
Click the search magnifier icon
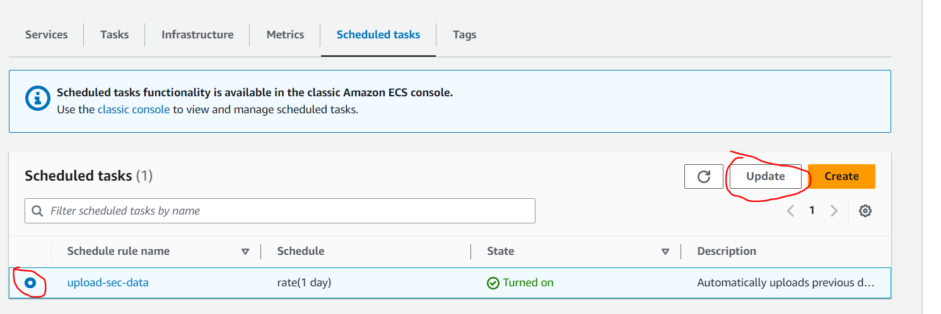[x=38, y=211]
